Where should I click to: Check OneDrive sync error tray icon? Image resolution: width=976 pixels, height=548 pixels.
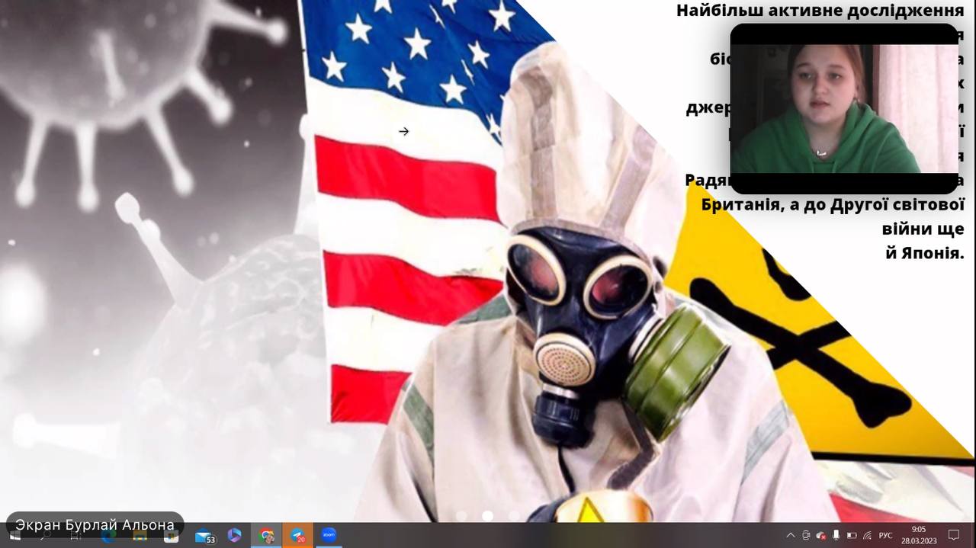click(821, 536)
